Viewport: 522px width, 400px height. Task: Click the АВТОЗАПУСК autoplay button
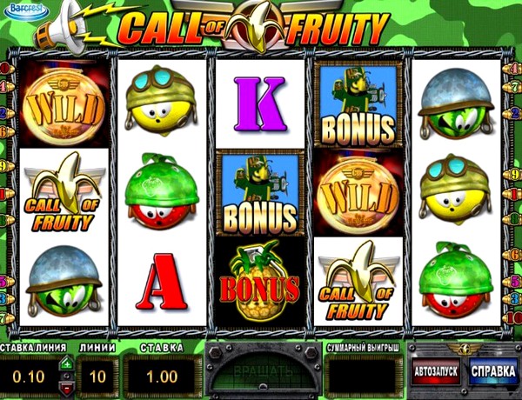click(436, 371)
